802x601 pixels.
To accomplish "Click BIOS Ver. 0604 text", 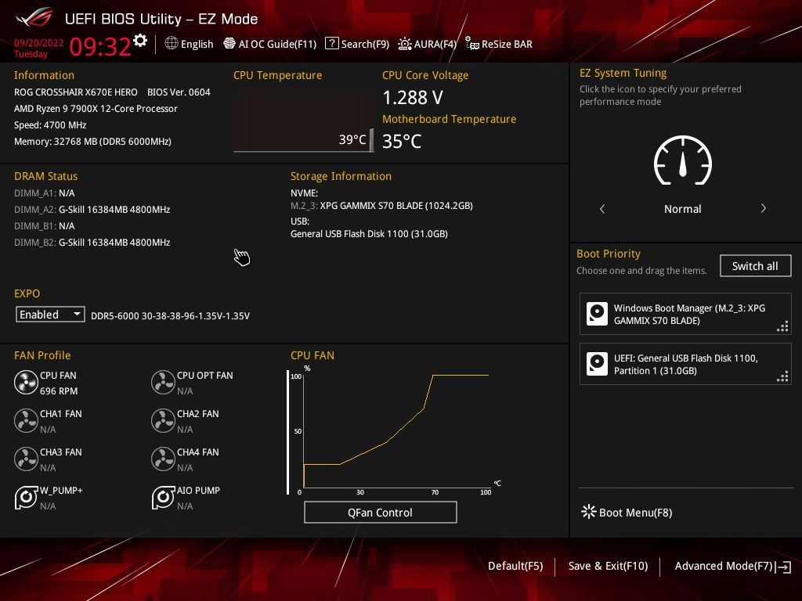I will pos(179,92).
